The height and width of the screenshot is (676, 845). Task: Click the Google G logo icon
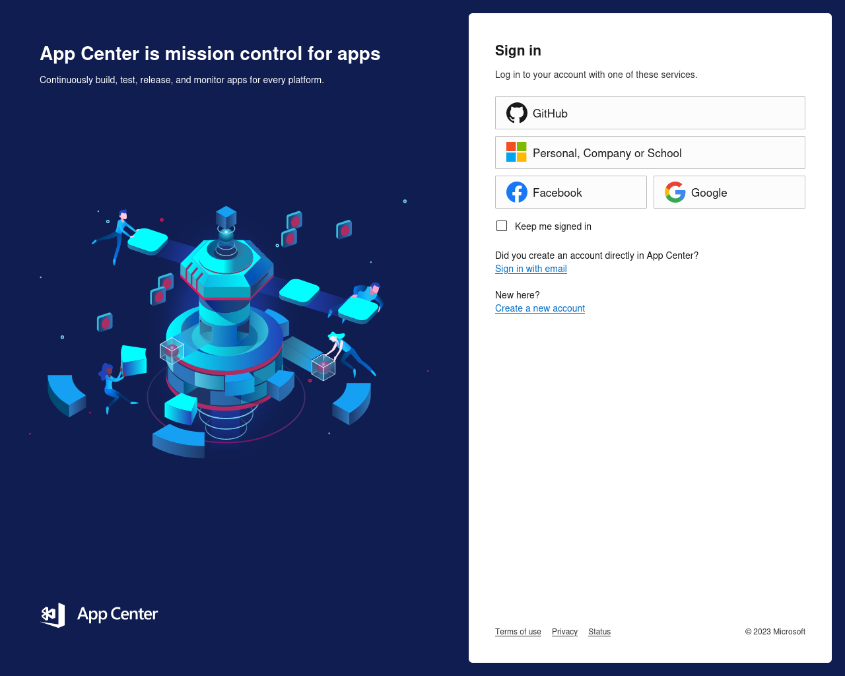(x=675, y=192)
